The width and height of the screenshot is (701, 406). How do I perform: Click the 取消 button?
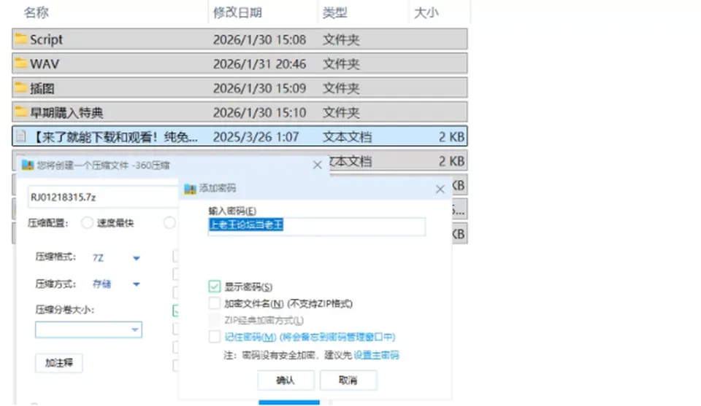click(348, 380)
